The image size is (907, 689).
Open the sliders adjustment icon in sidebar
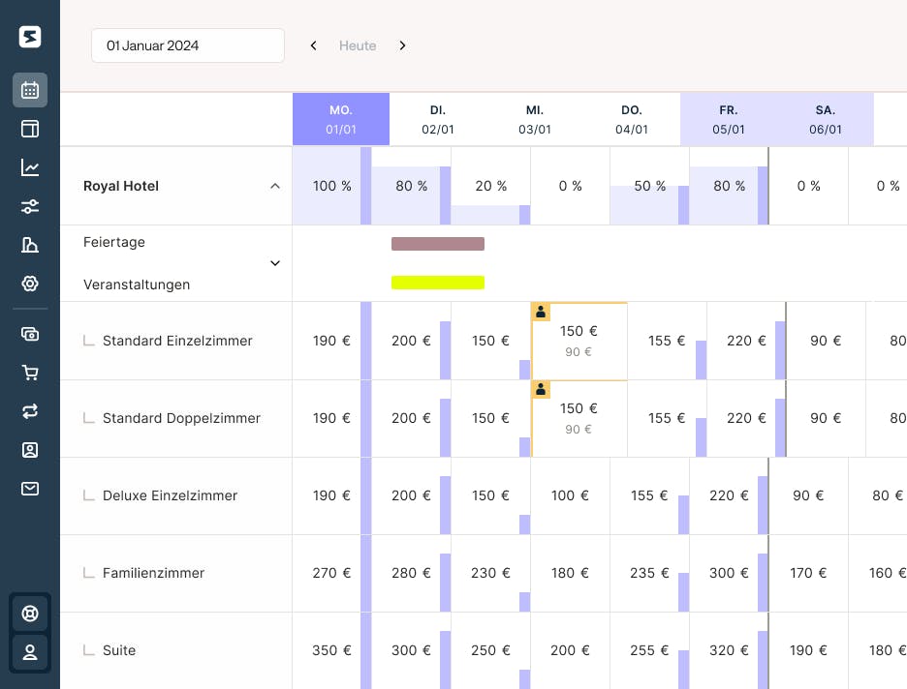tap(30, 206)
